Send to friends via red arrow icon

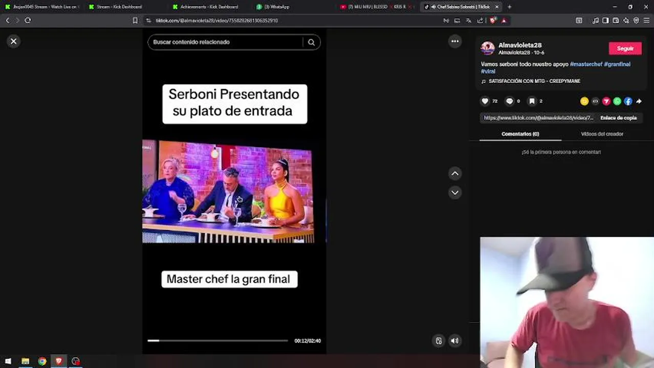click(x=606, y=101)
